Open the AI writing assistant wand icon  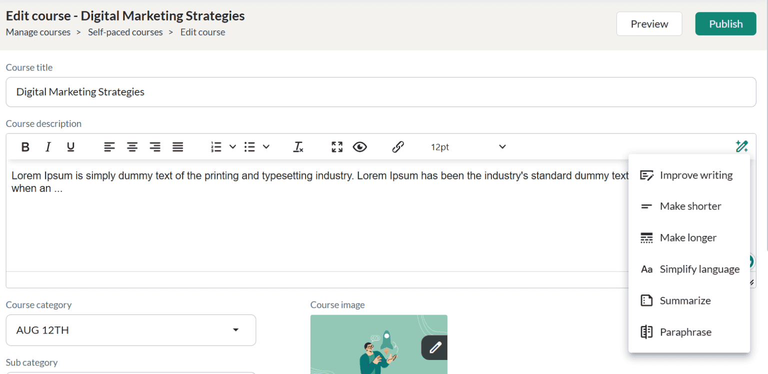(x=742, y=145)
